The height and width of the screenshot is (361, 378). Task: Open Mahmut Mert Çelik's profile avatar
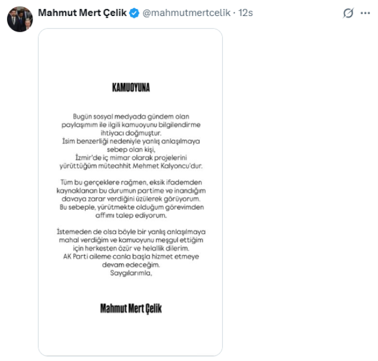pos(19,19)
